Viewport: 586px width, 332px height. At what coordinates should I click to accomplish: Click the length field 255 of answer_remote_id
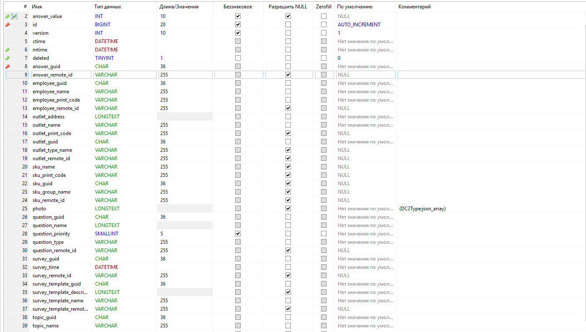185,75
